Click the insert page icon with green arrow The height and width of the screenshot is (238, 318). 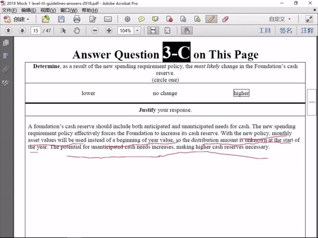pos(197,19)
